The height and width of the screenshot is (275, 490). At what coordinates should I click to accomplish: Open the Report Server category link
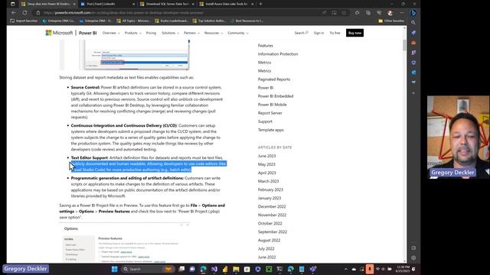[x=269, y=113]
